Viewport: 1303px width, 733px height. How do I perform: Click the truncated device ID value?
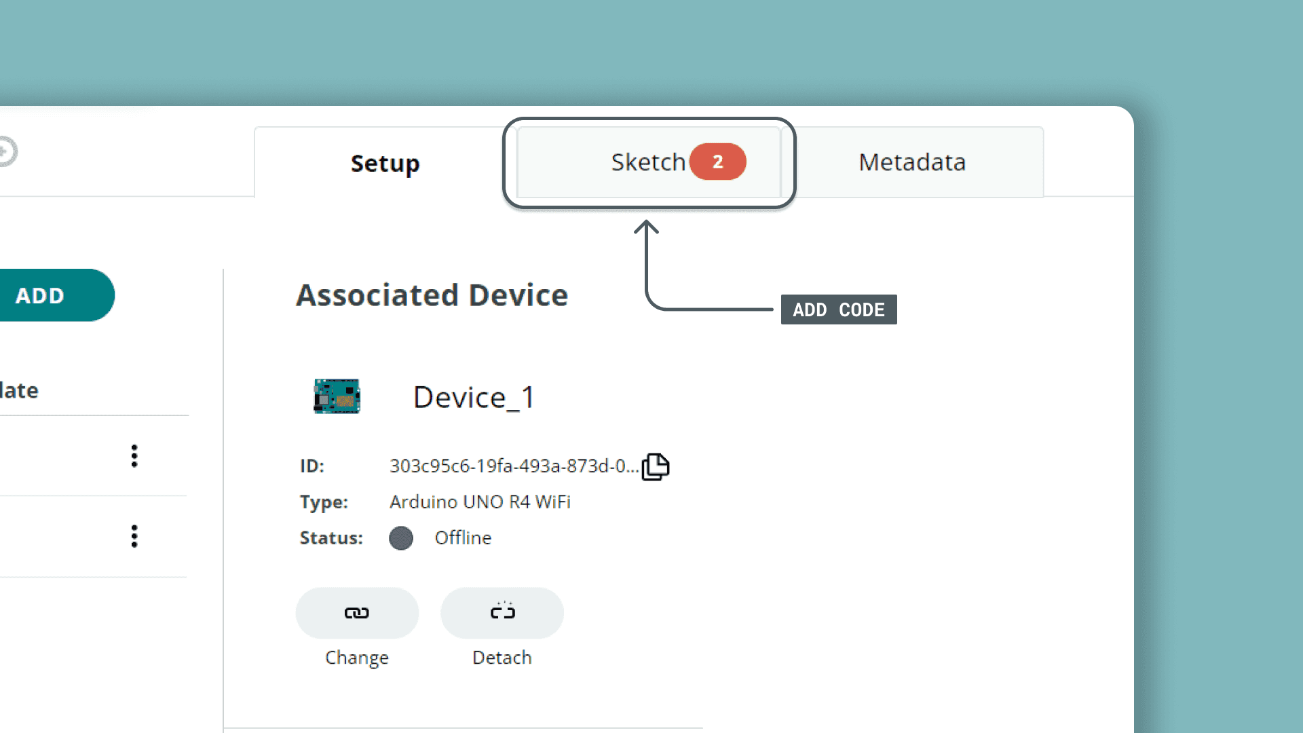coord(514,466)
